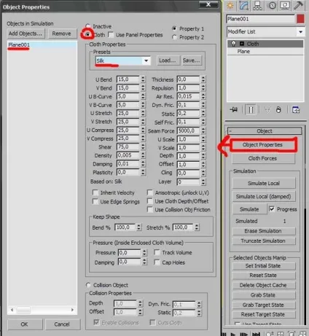Open the Silk presets dropdown
309x336 pixels.
pyautogui.click(x=146, y=60)
